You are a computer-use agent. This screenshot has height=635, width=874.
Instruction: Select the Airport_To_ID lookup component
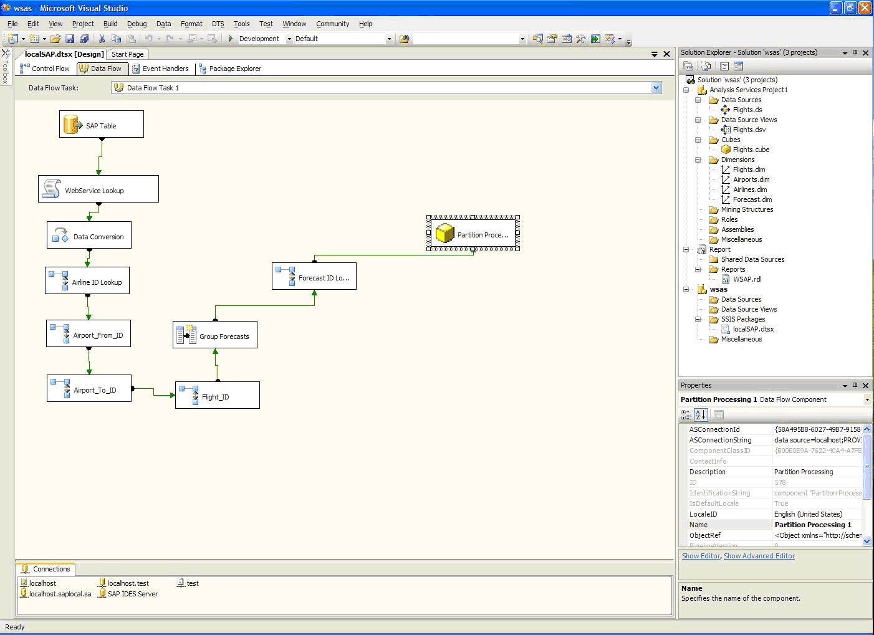click(x=89, y=388)
